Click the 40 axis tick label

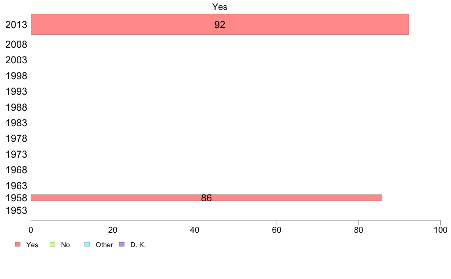[x=195, y=230]
